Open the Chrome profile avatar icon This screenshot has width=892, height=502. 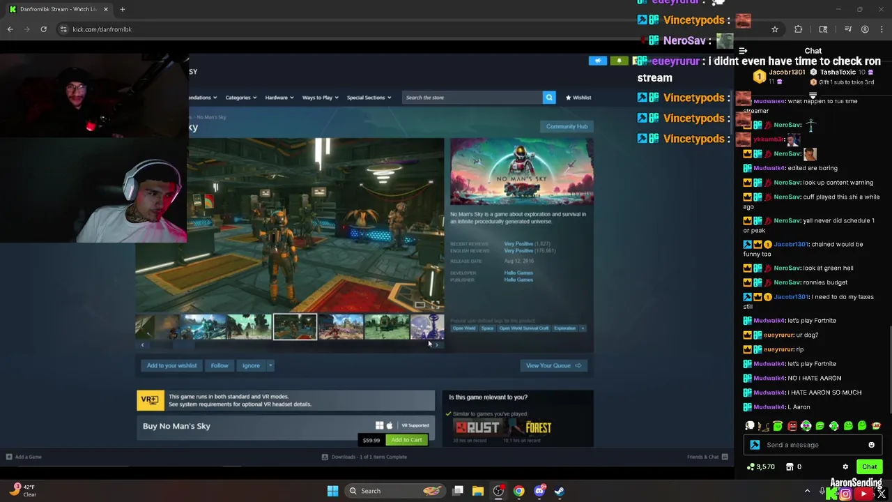pyautogui.click(x=865, y=29)
